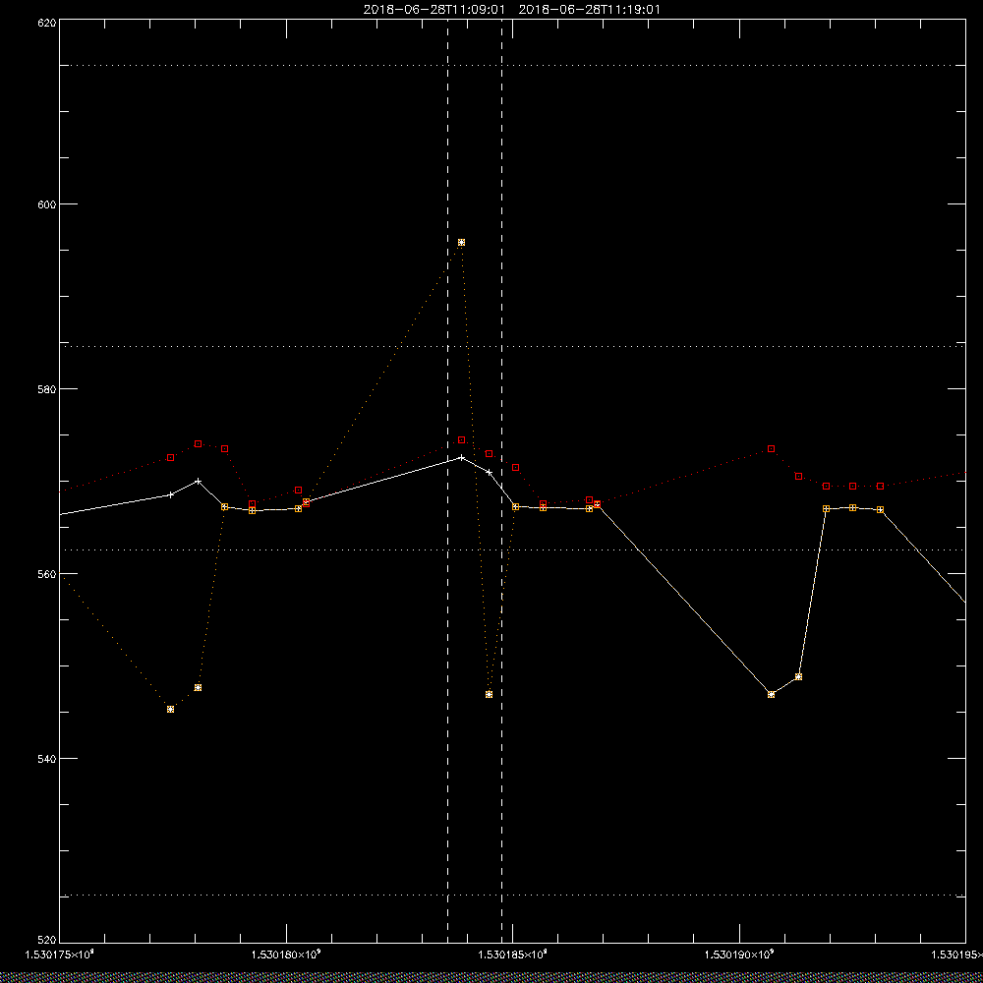Click the x-axis label 1.530190×10⁹
The width and height of the screenshot is (983, 983).
740,954
